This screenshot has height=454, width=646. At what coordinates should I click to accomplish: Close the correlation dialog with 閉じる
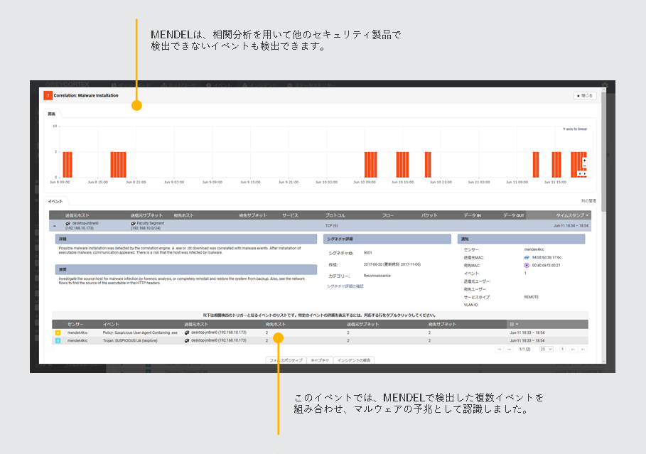pos(585,96)
